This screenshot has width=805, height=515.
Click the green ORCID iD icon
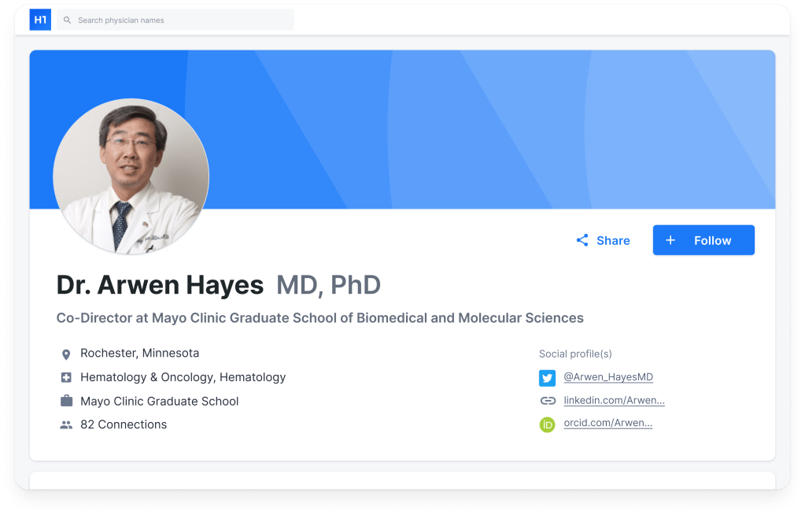pyautogui.click(x=547, y=424)
